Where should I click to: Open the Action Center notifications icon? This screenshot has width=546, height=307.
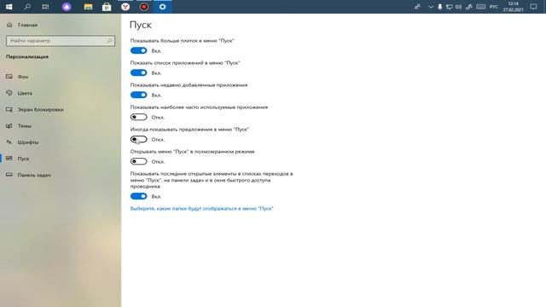pos(533,7)
